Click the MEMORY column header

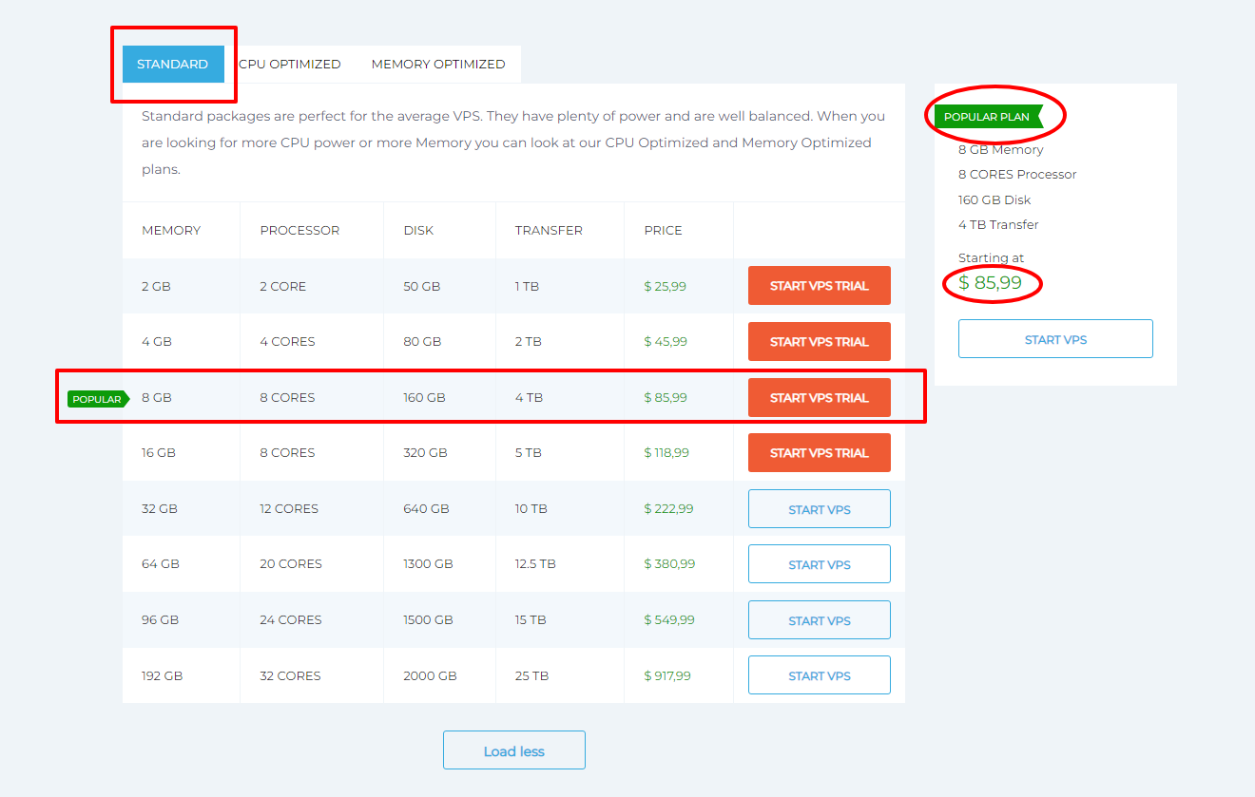coord(171,230)
